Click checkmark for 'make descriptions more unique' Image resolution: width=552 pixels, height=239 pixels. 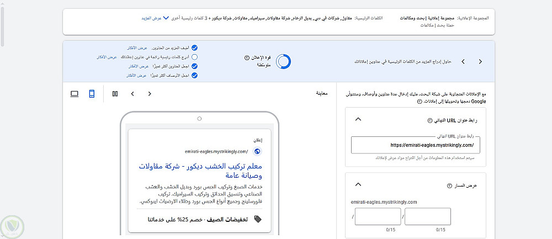point(194,75)
